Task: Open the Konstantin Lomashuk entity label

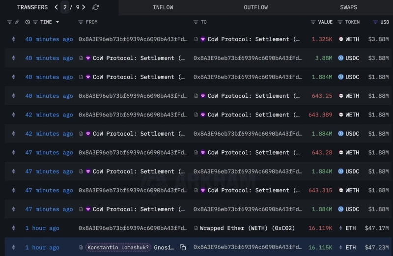Action: click(118, 247)
